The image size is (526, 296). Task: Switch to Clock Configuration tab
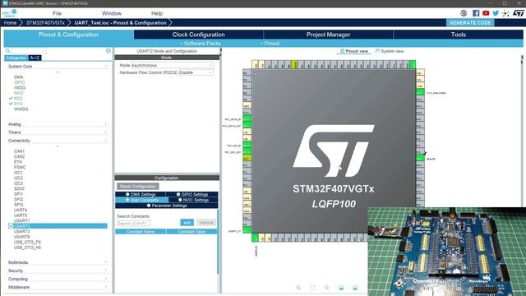[198, 35]
